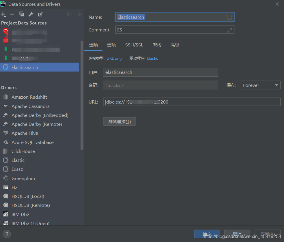Select ClickHouse driver name
284x242 pixels.
[23, 151]
